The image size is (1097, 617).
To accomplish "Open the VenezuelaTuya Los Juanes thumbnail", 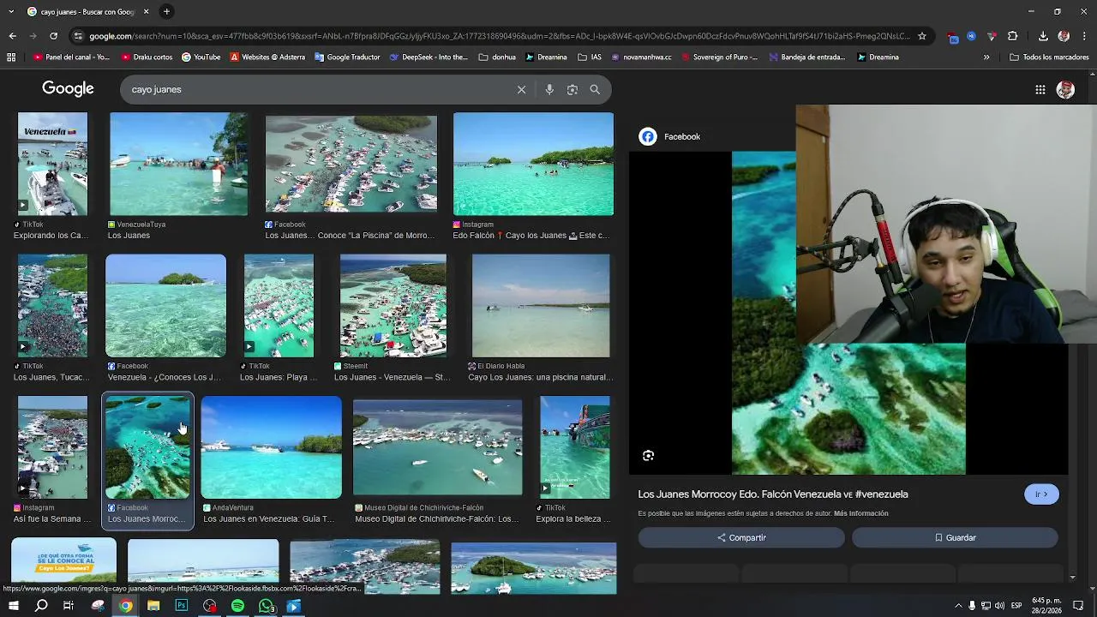I will point(179,164).
